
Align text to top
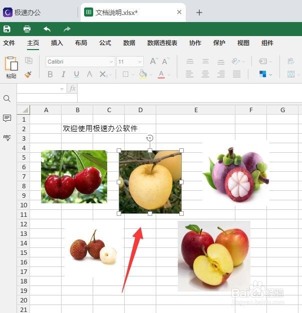[x=190, y=61]
